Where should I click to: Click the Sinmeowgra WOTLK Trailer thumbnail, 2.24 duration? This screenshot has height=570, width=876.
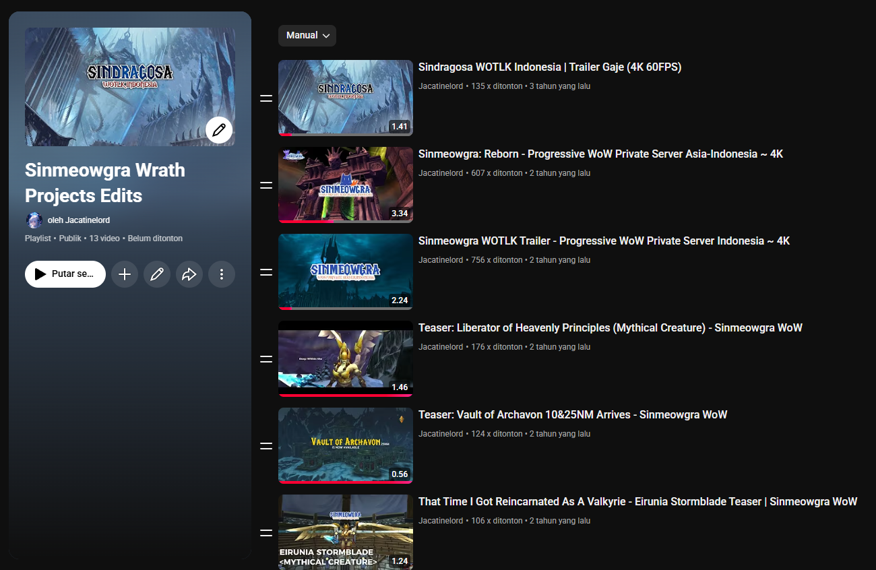pos(346,272)
